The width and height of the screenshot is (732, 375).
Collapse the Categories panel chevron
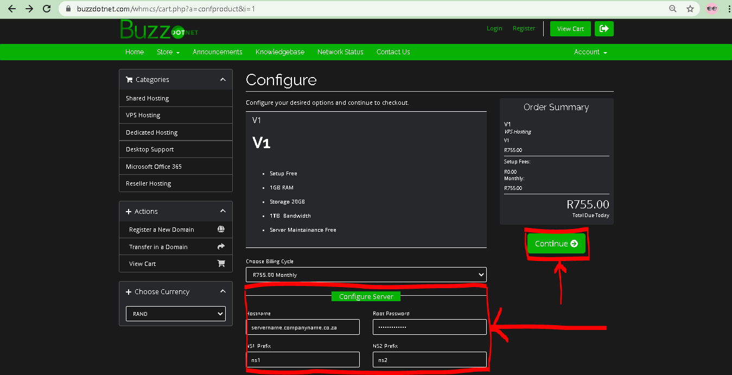(x=222, y=79)
